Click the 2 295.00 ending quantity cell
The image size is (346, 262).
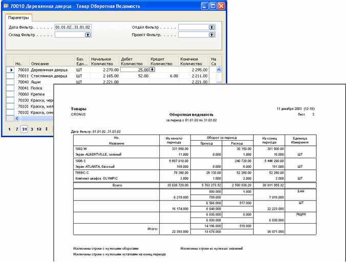point(193,70)
